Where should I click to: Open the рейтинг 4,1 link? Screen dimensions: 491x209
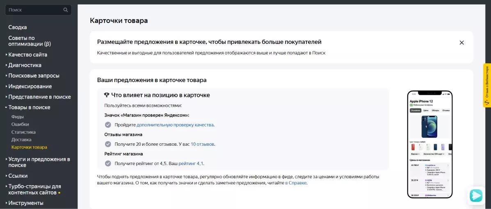[191, 163]
